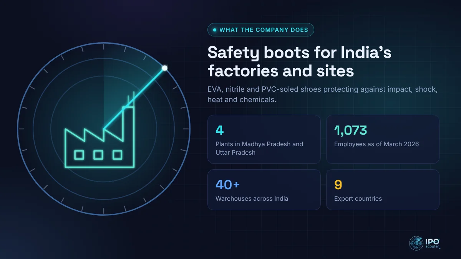Click the "1,073" employees figure
Viewport: 461px width, 259px height.
(x=350, y=130)
